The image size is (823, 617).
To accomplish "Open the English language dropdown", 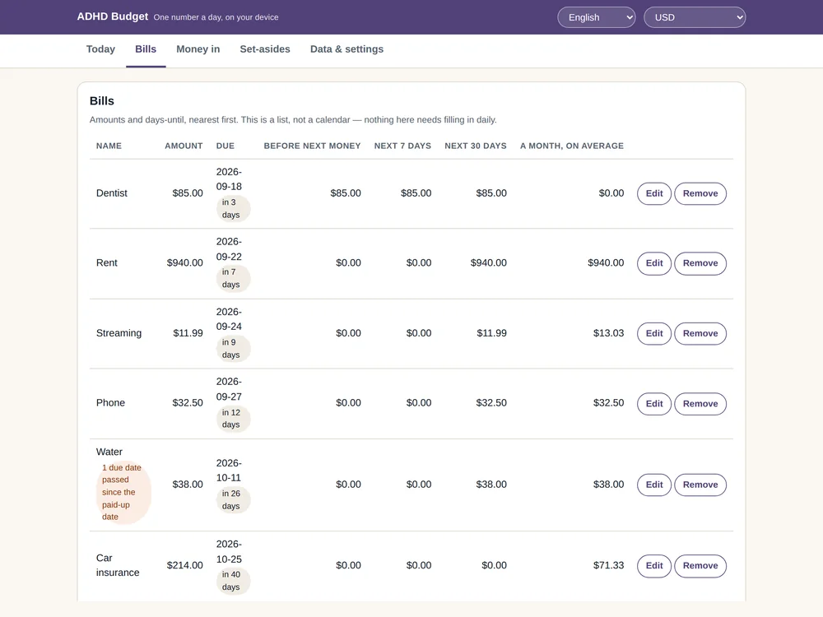I will coord(596,17).
